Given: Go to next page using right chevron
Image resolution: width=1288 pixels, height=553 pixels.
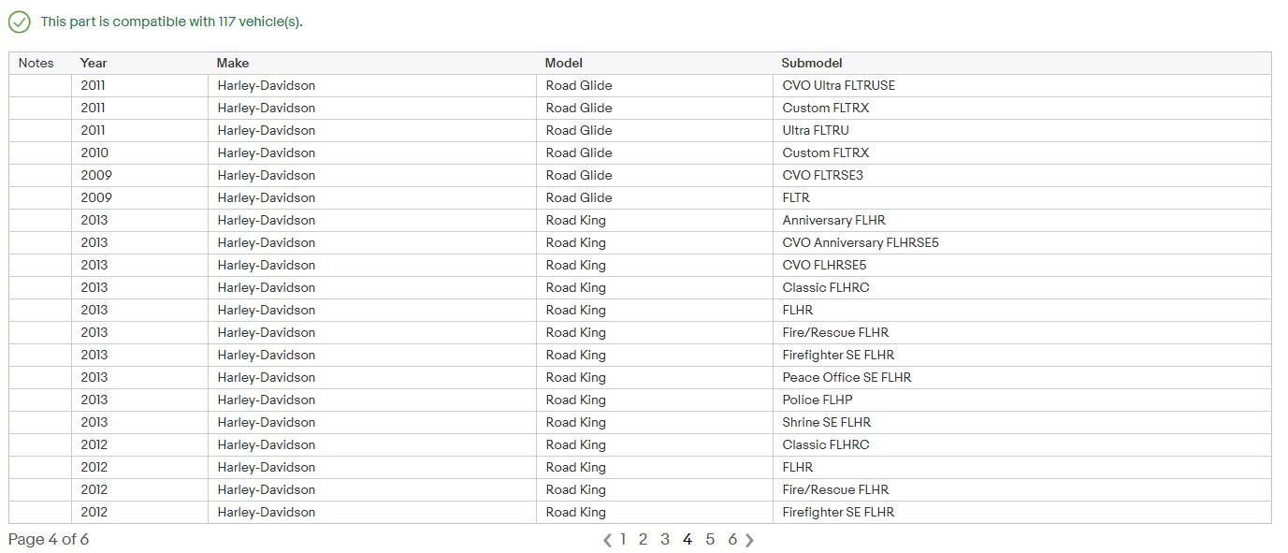Looking at the screenshot, I should [x=749, y=540].
